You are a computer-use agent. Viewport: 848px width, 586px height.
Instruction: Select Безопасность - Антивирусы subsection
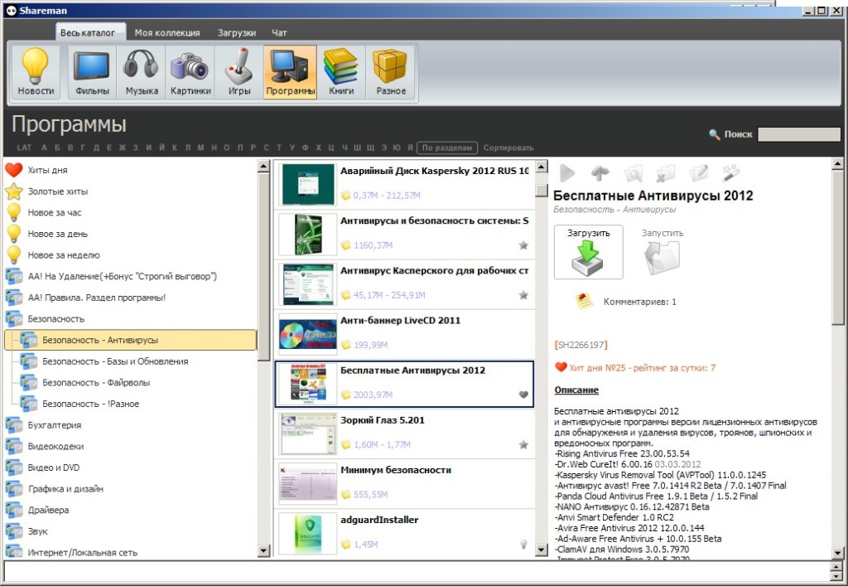[x=130, y=340]
